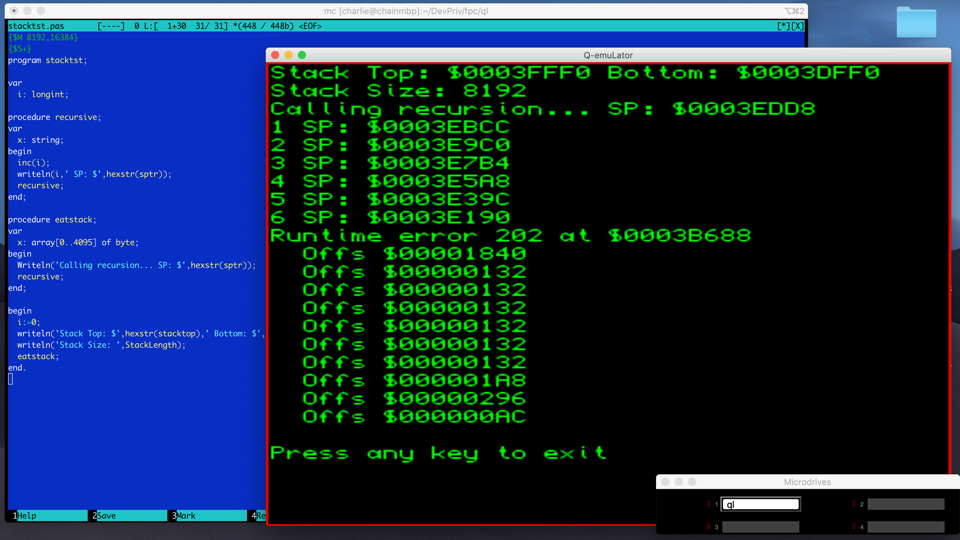Click microdrive 3 activity indicator light
This screenshot has width=960, height=540.
[x=708, y=527]
